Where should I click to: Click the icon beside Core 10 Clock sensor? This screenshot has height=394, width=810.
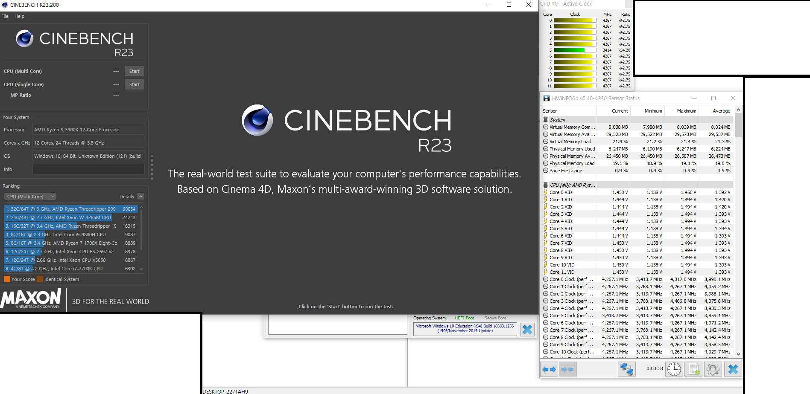point(546,352)
